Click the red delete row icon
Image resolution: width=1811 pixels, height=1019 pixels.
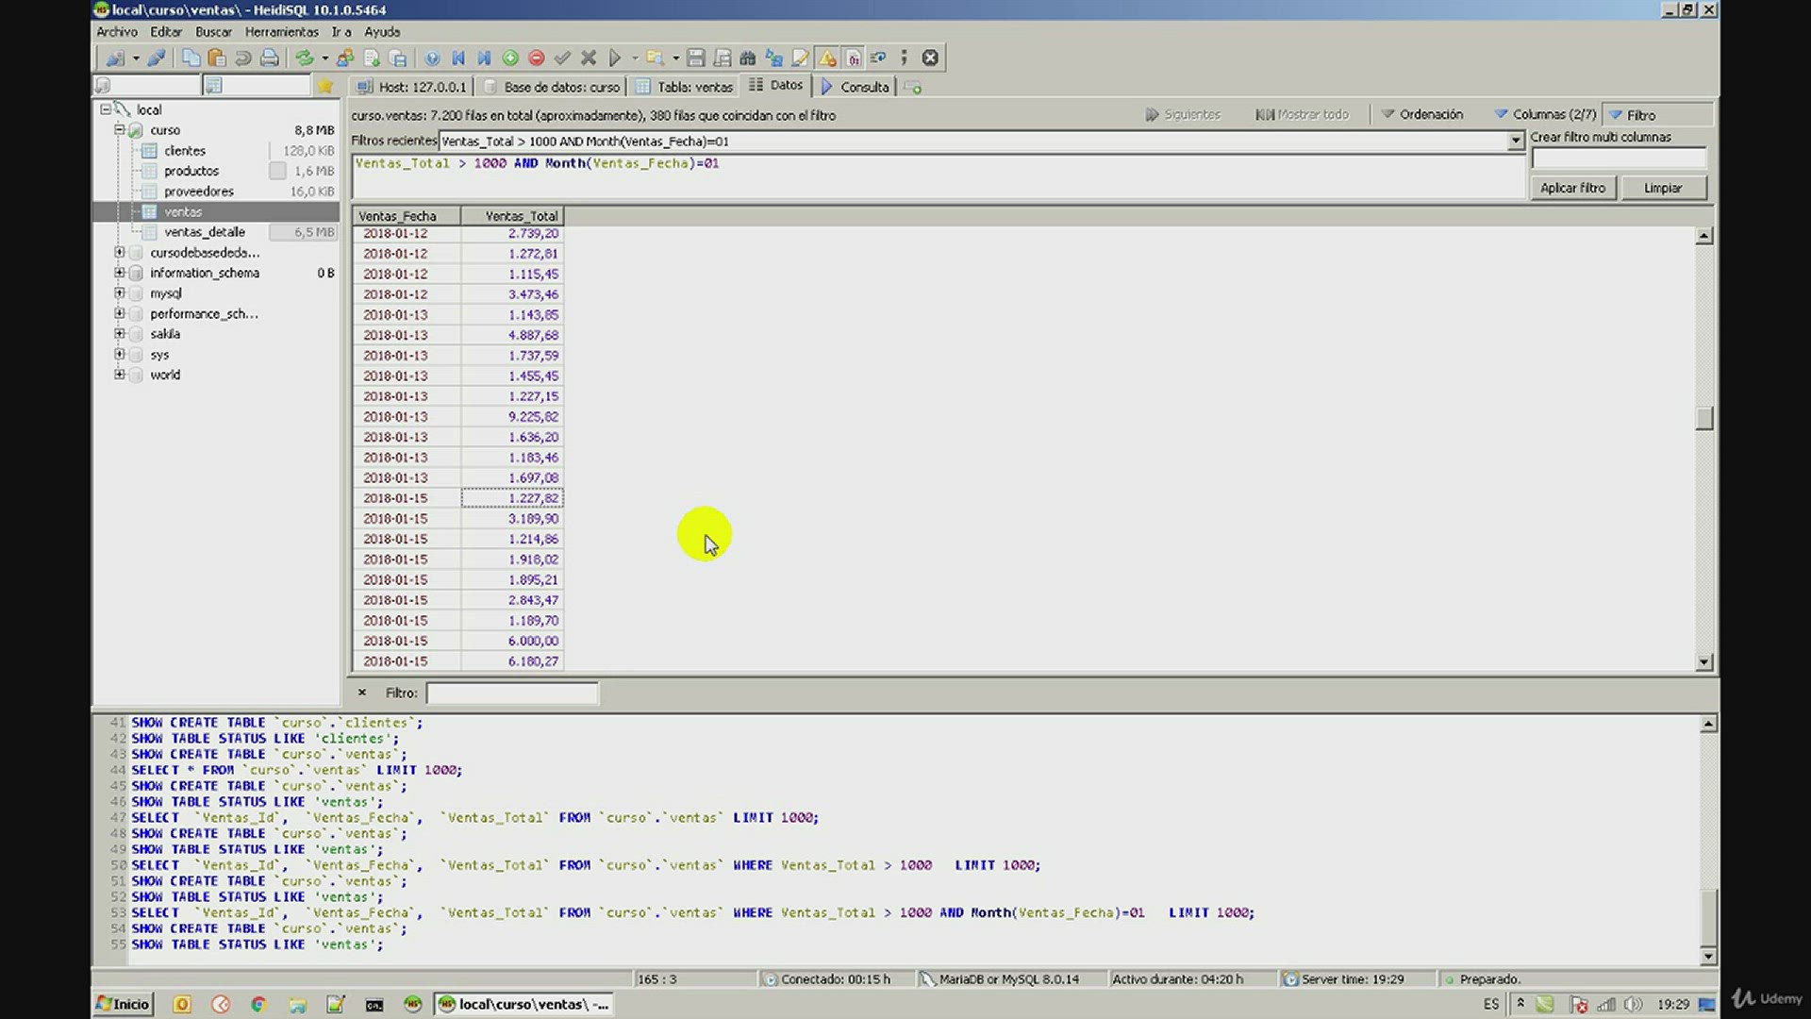537,58
